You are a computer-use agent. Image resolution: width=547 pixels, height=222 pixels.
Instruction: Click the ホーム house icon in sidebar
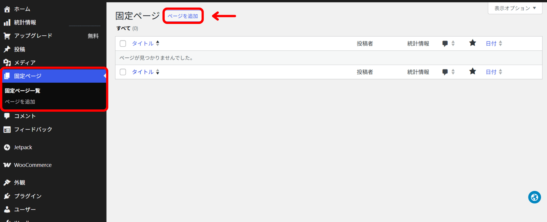tap(7, 9)
